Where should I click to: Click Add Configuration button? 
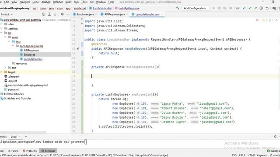tap(196, 8)
